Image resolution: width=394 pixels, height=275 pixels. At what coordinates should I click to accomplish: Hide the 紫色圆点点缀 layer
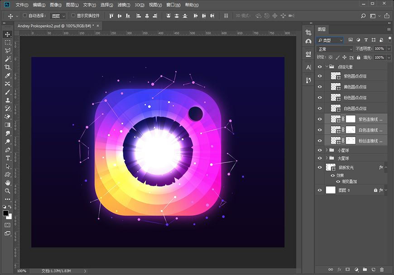(x=320, y=76)
